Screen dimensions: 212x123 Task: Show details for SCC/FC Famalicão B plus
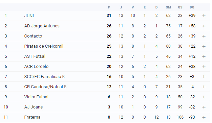(204, 77)
